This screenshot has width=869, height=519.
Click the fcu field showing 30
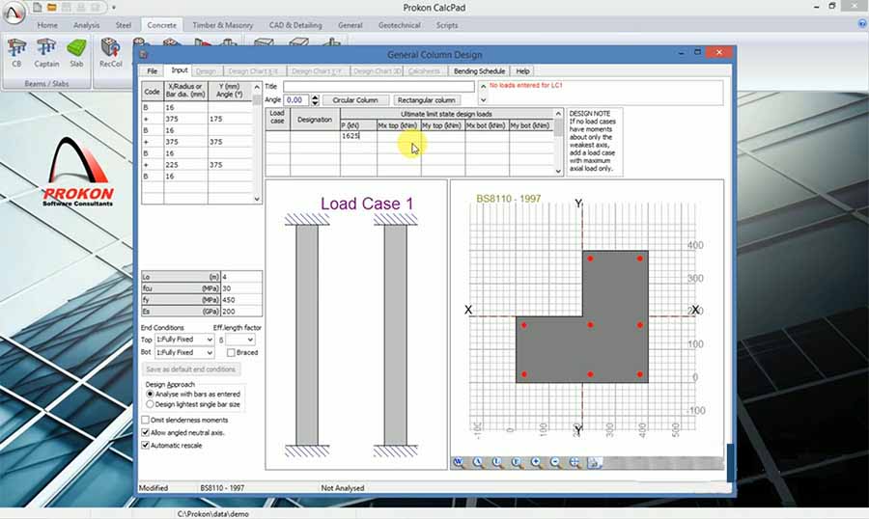click(241, 288)
